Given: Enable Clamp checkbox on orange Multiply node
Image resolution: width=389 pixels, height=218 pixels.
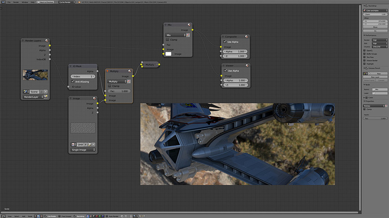Looking at the screenshot, I should coord(109,86).
